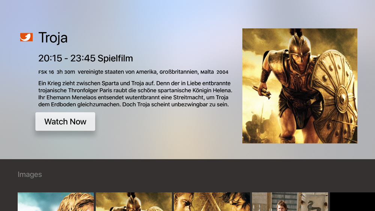Select the Watch Now button
375x211 pixels.
pyautogui.click(x=65, y=121)
